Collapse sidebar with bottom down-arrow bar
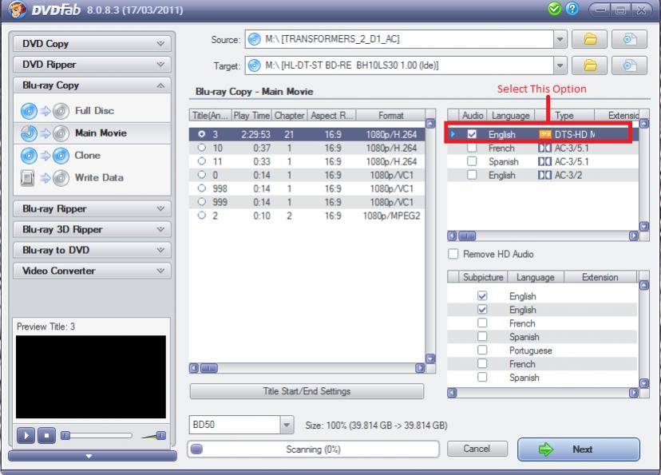Viewport: 661px width, 475px height. point(93,456)
